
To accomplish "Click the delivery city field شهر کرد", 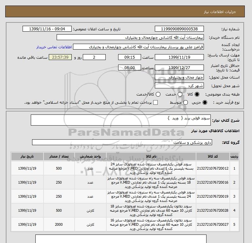I will tap(179, 86).
